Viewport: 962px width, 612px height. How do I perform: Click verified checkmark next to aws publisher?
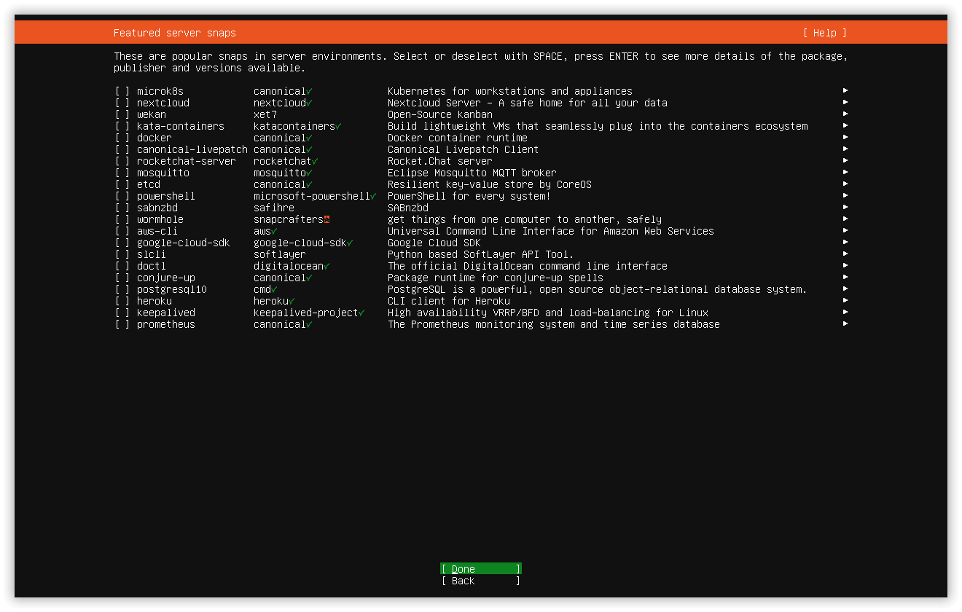[x=274, y=231]
